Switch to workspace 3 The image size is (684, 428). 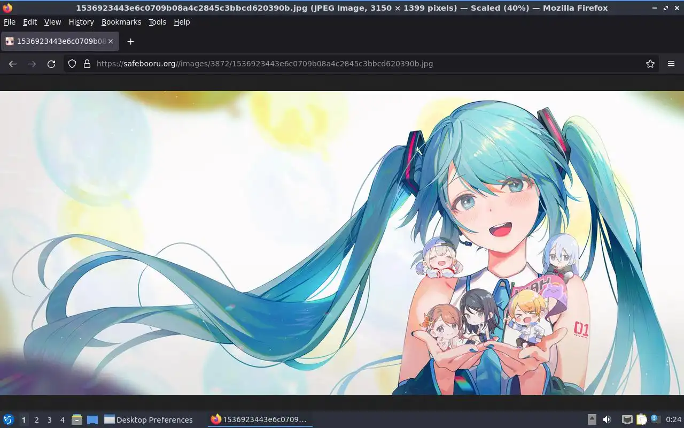pyautogui.click(x=49, y=420)
